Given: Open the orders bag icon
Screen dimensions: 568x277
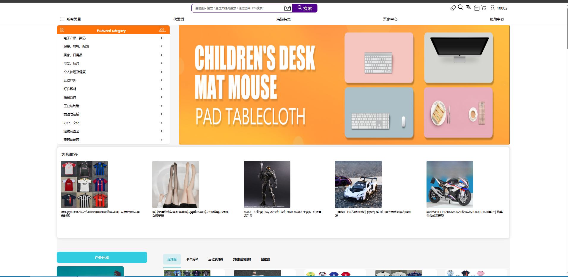Looking at the screenshot, I should point(476,8).
